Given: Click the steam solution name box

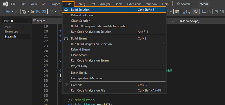Looking at the screenshot, I should click(204, 4).
